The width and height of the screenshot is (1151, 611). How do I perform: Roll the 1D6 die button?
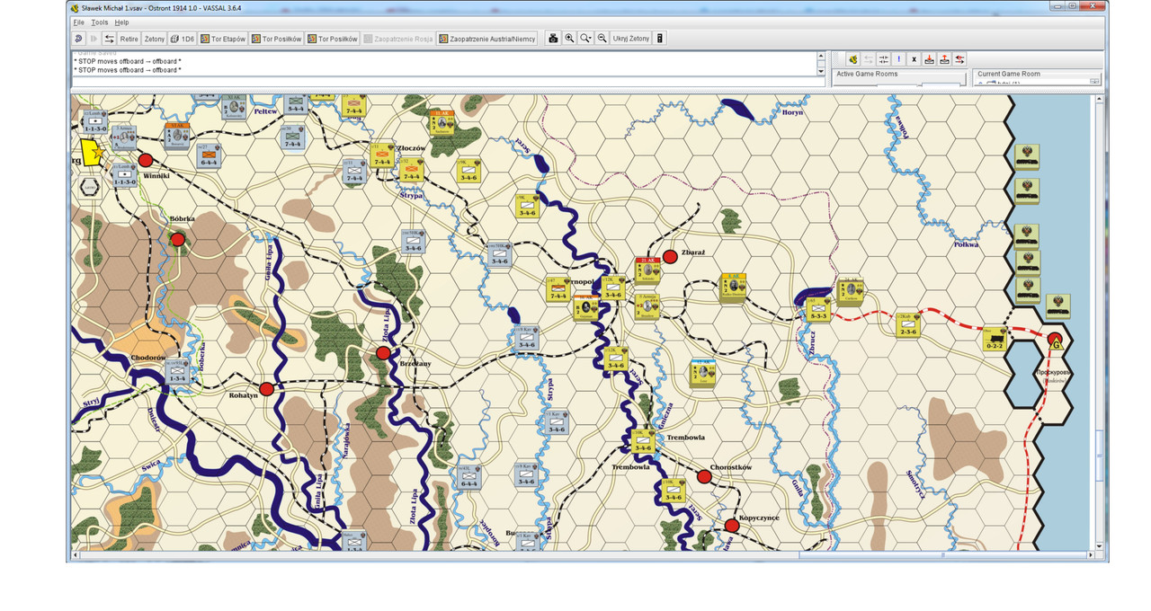click(183, 39)
